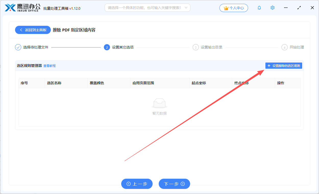The image size is (319, 194).
Task: Click the step 2 circle for 设置其它选项
Action: 107,47
